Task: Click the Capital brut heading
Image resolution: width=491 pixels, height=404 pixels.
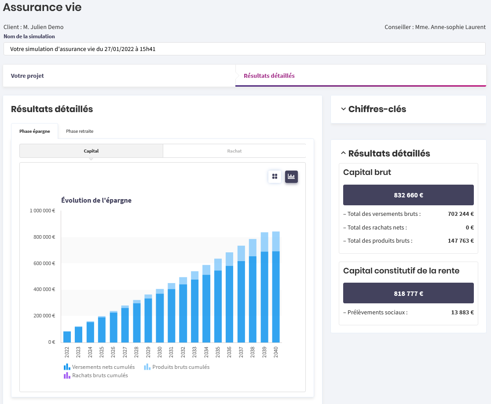Action: [x=367, y=172]
